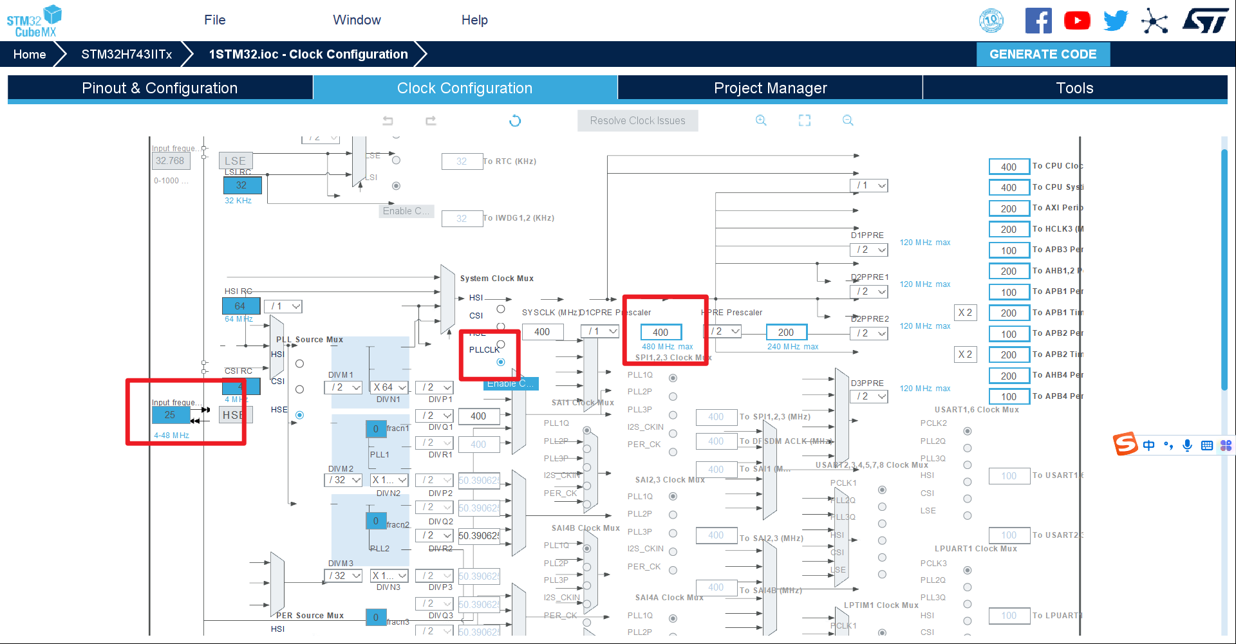The image size is (1236, 644).
Task: Select CSI radio in System Clock Mux
Action: pos(501,327)
